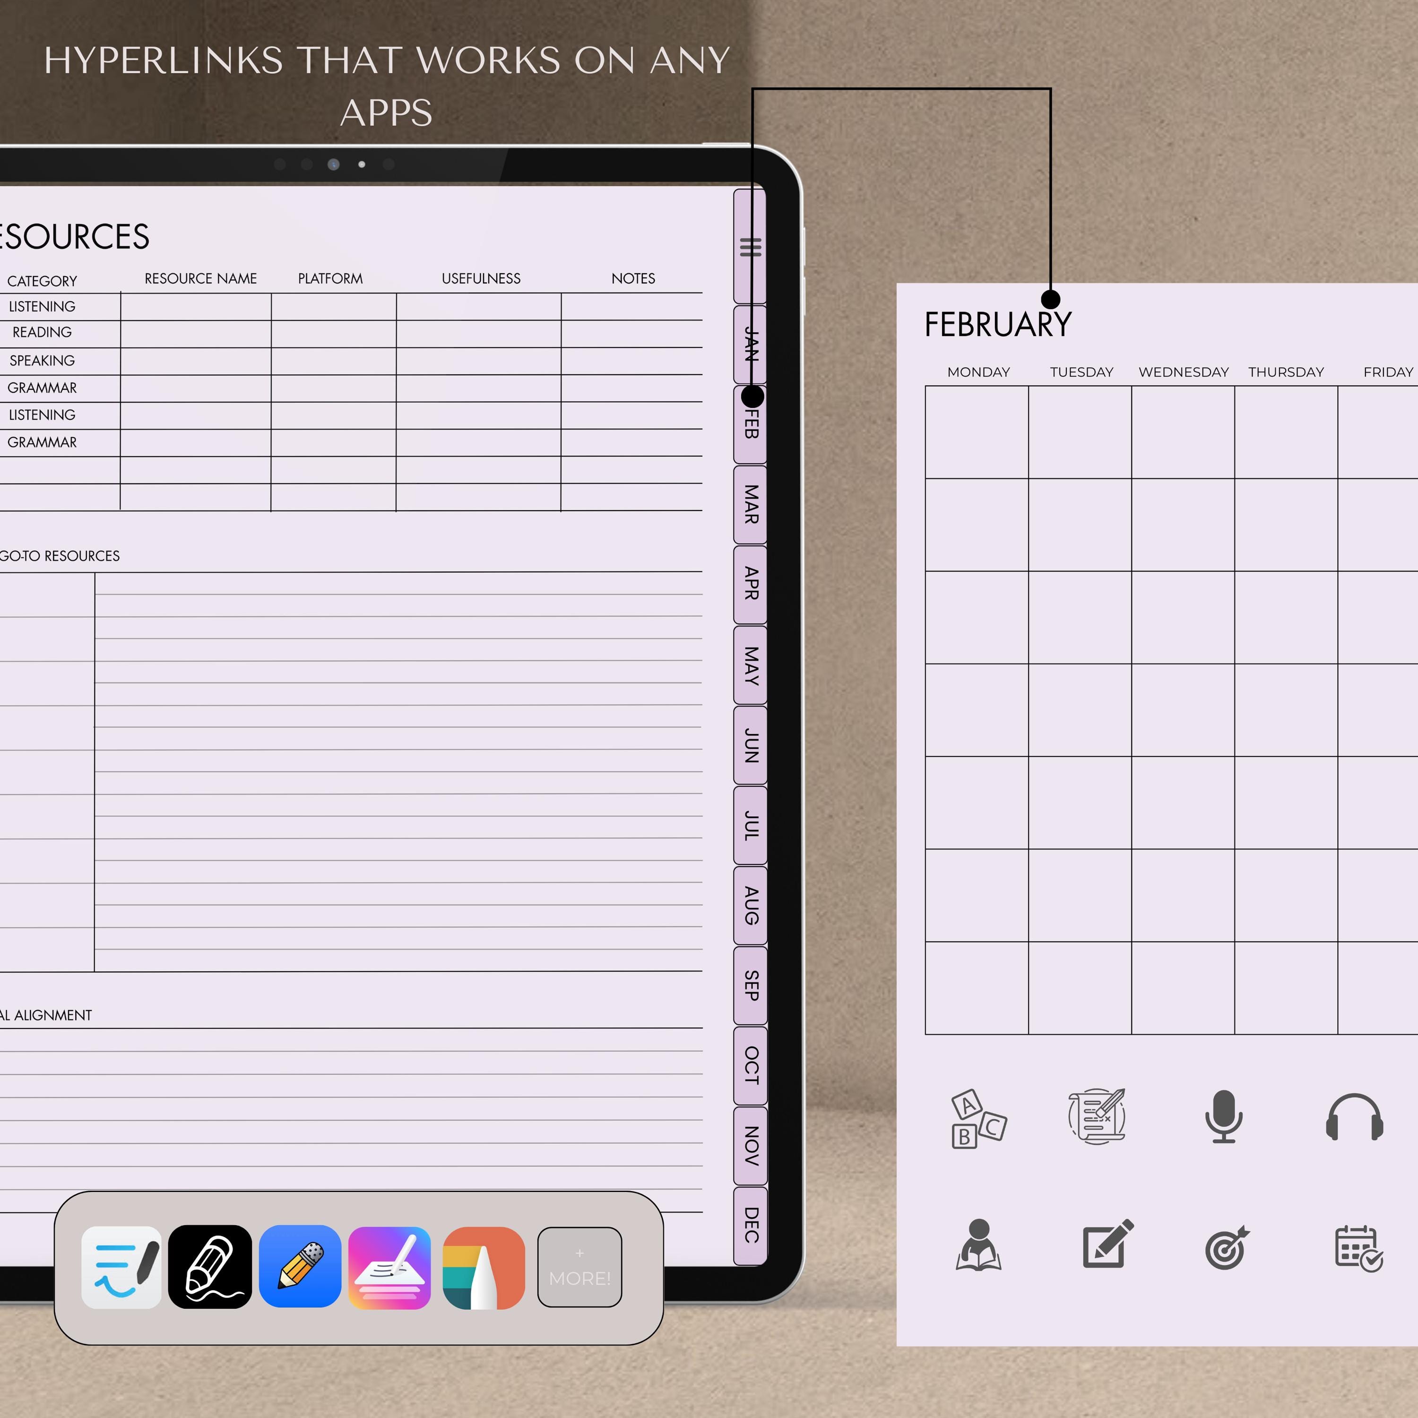Click the RESOURCE NAME column header
The height and width of the screenshot is (1418, 1418).
[200, 279]
